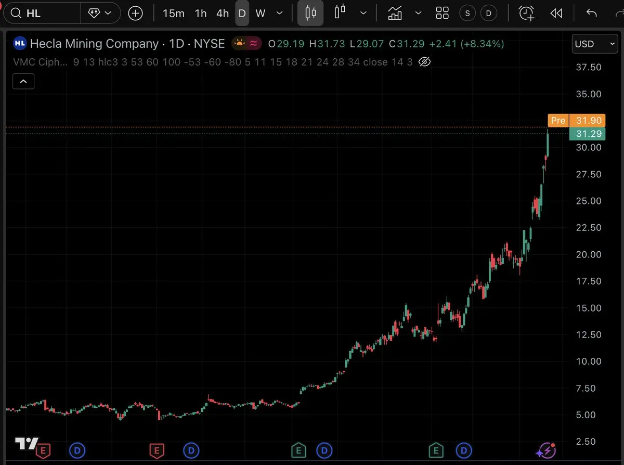Viewport: 624px width, 465px height.
Task: Select the D daily timeframe
Action: point(242,13)
